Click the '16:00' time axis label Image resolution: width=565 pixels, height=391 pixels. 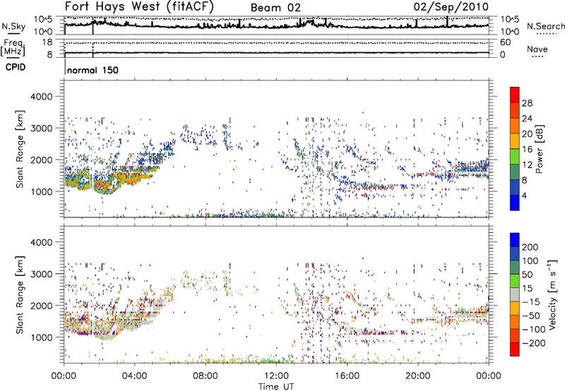(347, 376)
